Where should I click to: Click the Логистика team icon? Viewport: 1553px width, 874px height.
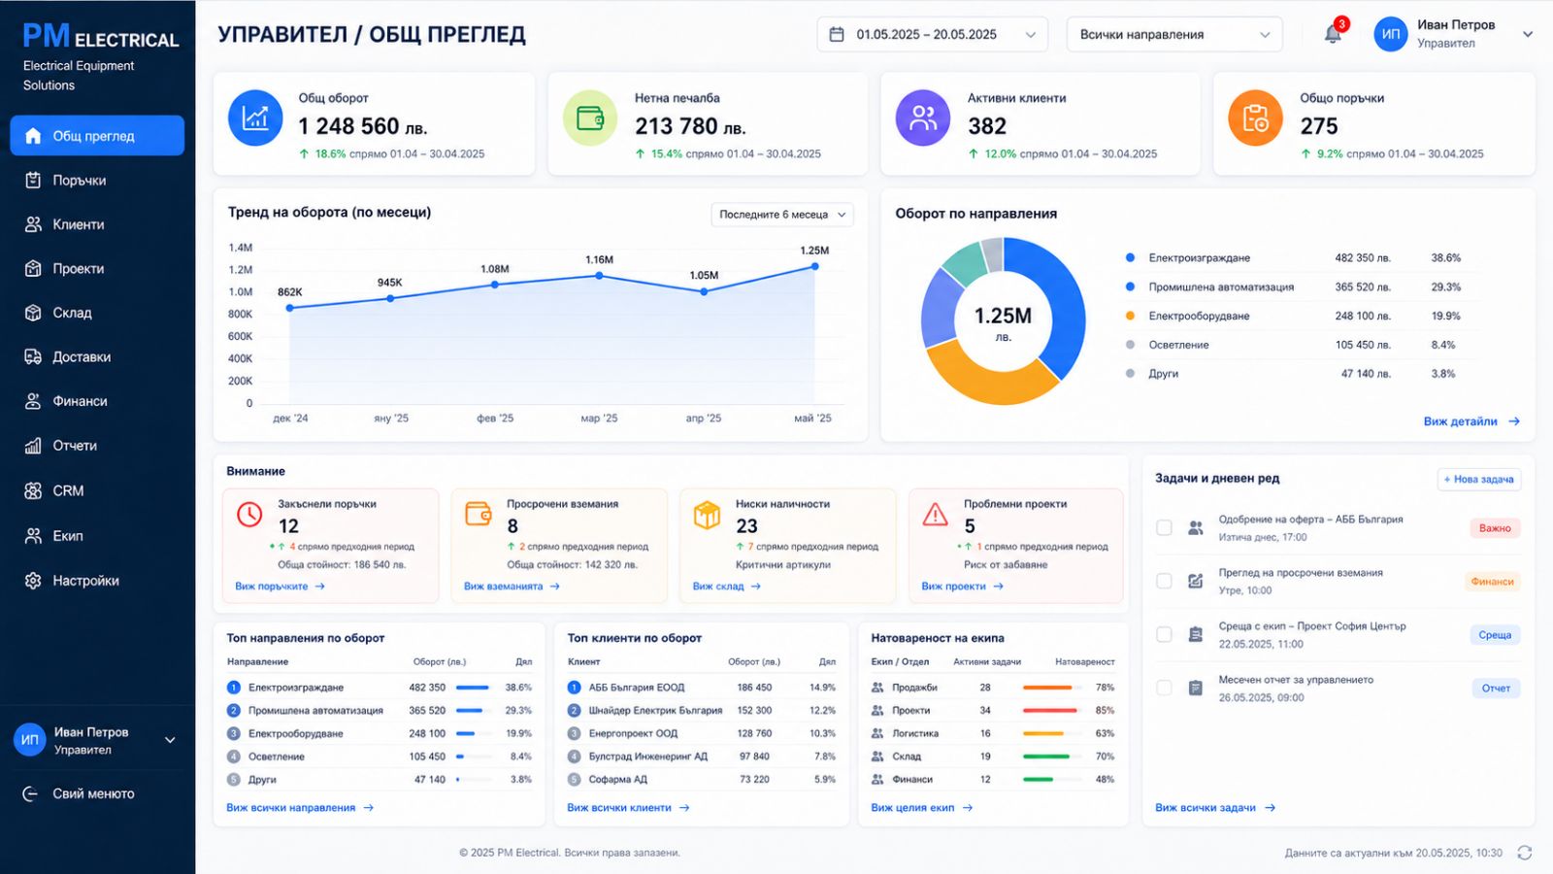[x=877, y=733]
